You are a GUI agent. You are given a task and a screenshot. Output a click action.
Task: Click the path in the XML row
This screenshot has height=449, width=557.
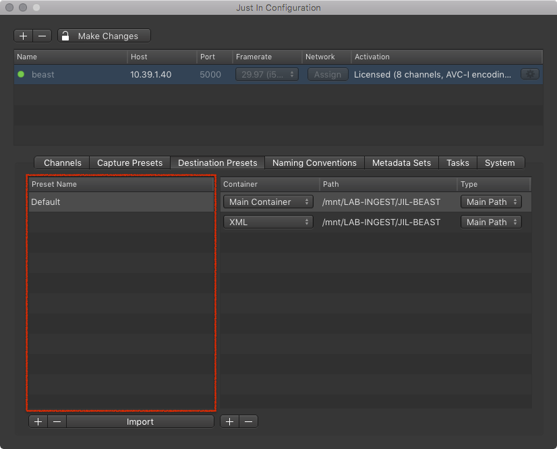point(381,222)
